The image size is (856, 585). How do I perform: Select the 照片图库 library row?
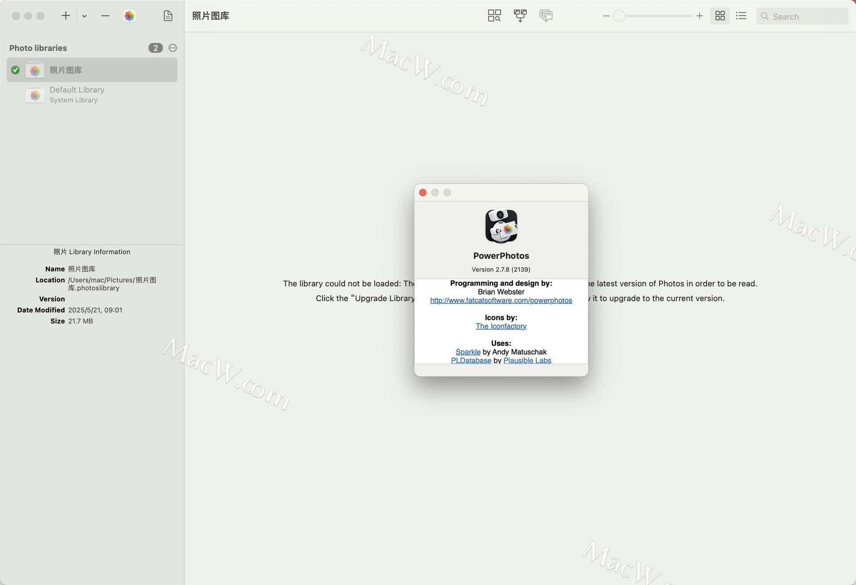[92, 70]
